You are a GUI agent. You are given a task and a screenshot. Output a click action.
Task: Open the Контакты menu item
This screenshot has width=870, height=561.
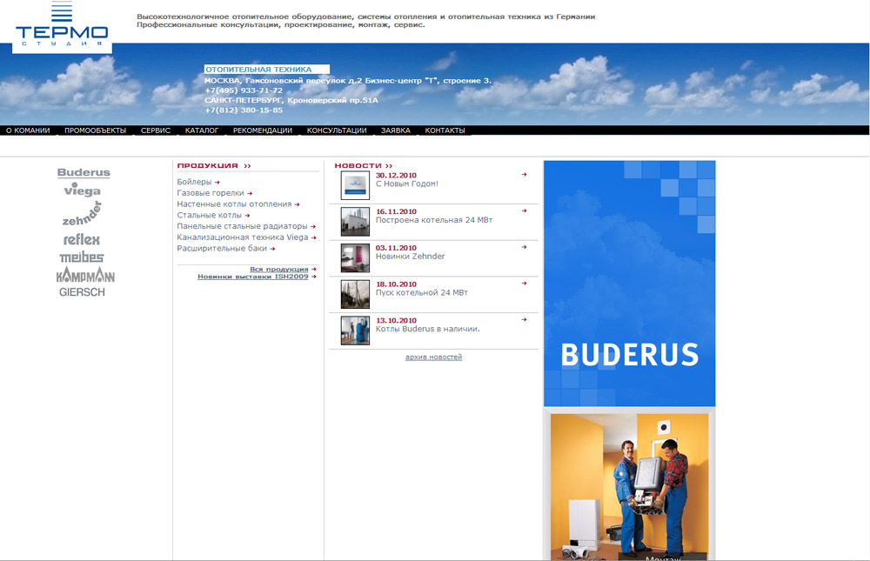[445, 130]
